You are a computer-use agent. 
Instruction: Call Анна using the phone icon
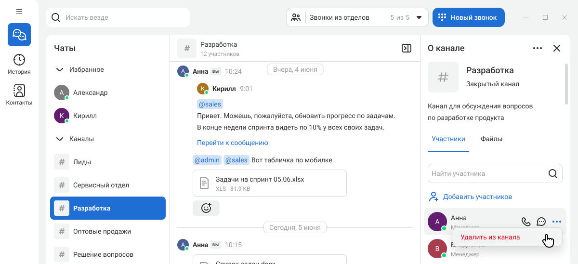pos(526,222)
